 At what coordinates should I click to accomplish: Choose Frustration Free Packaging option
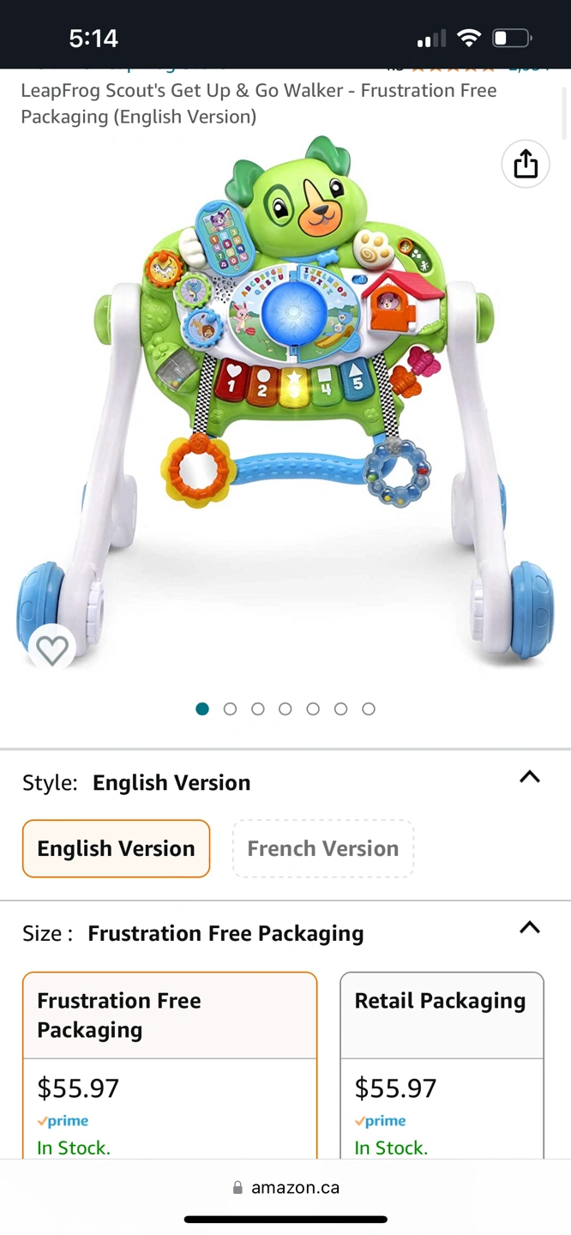(x=170, y=1065)
